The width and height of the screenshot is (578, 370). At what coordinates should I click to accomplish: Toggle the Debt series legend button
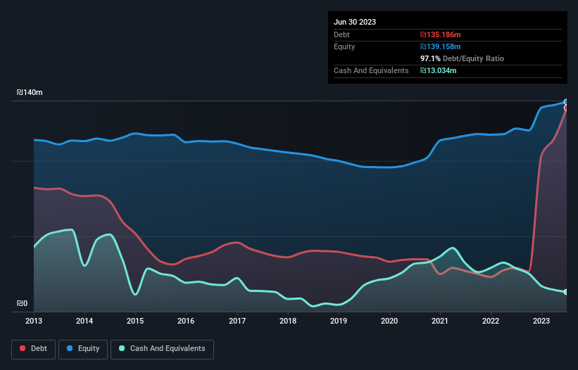tap(33, 349)
